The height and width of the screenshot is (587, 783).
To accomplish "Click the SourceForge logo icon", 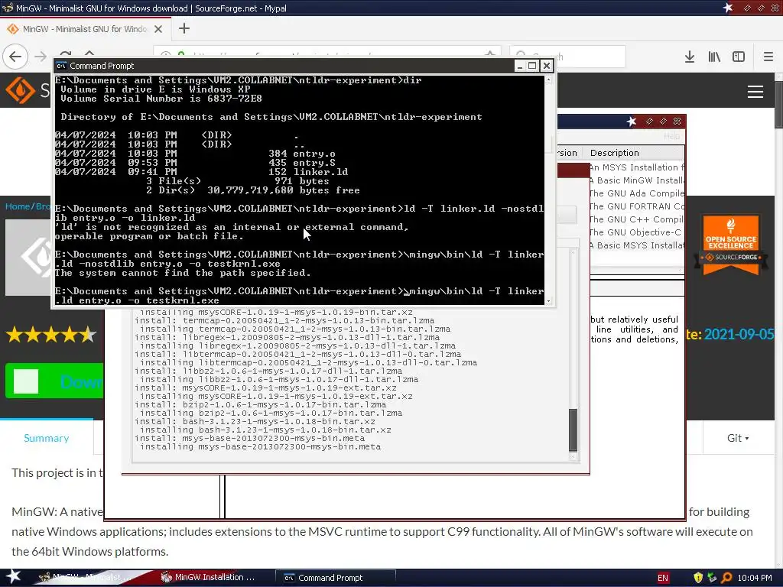I will pyautogui.click(x=20, y=90).
